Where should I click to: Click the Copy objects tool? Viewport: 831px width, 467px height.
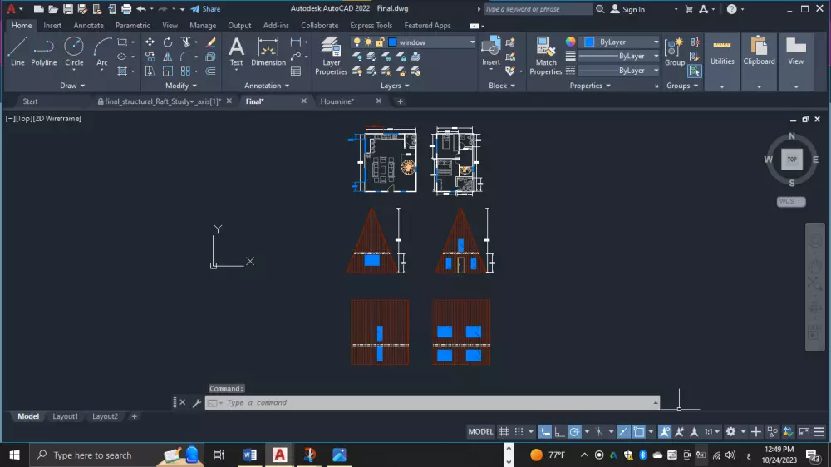(150, 57)
